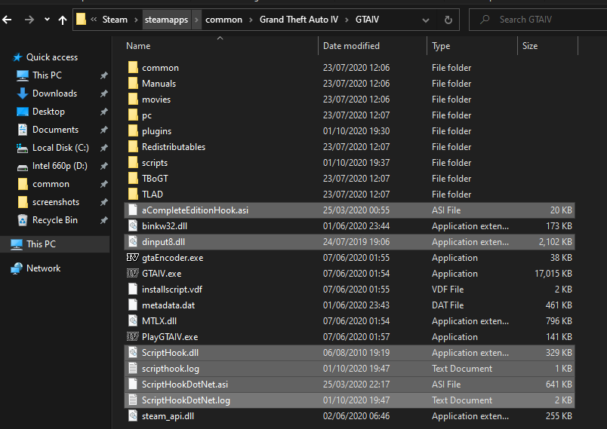Viewport: 607px width, 429px height.
Task: Click the Up directory arrow icon
Action: [63, 20]
